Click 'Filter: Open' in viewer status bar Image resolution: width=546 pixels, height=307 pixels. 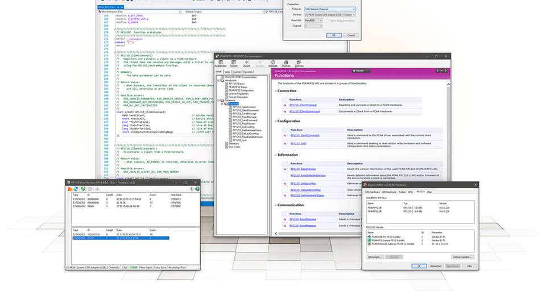[x=146, y=267]
